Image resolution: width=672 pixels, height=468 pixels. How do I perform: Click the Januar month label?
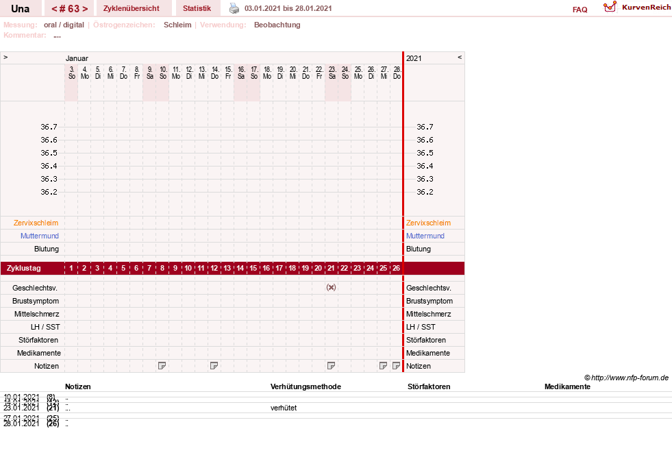click(77, 58)
